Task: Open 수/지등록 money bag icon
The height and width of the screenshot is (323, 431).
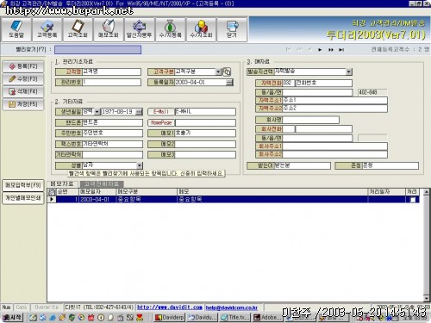Action: point(170,29)
